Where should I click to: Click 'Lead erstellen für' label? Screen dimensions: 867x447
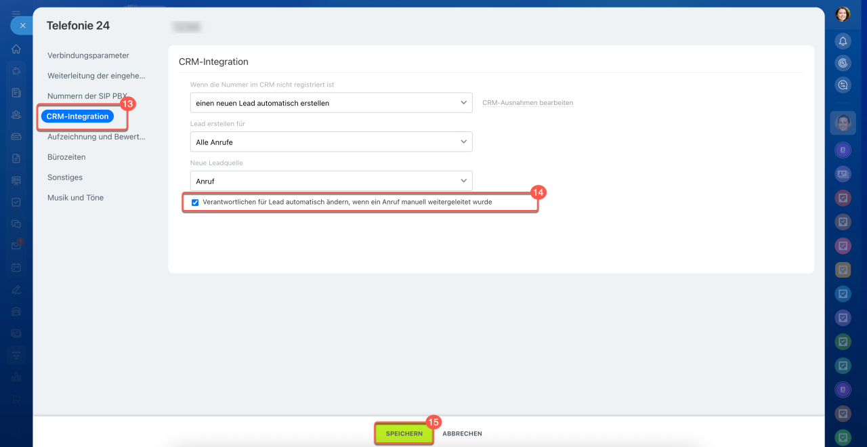(x=217, y=125)
